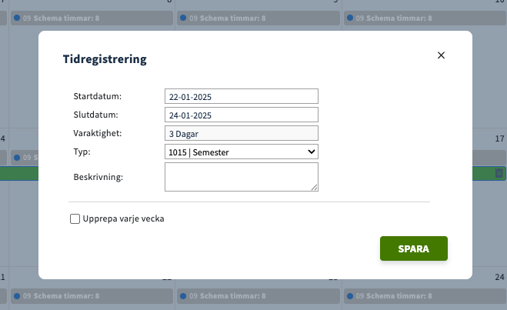The height and width of the screenshot is (310, 507).
Task: Click blue dot on top-middle schedule entry
Action: tap(182, 17)
